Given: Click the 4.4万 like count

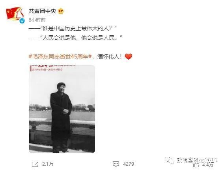Looking at the screenshot, I should 207,165.
